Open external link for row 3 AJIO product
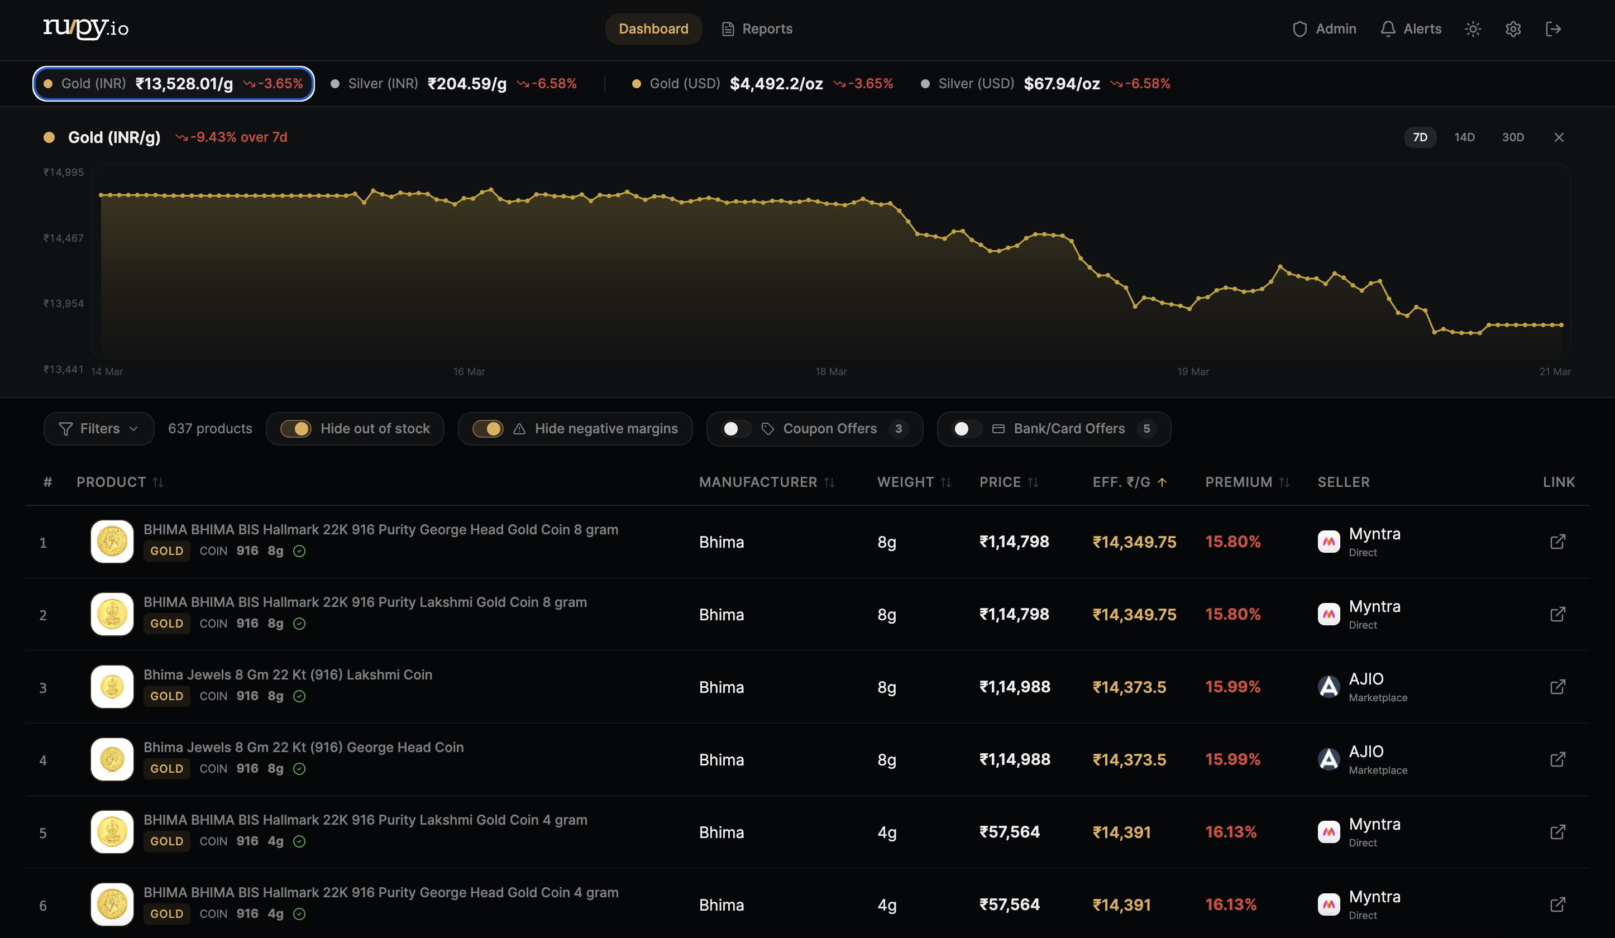The image size is (1615, 938). 1557,687
